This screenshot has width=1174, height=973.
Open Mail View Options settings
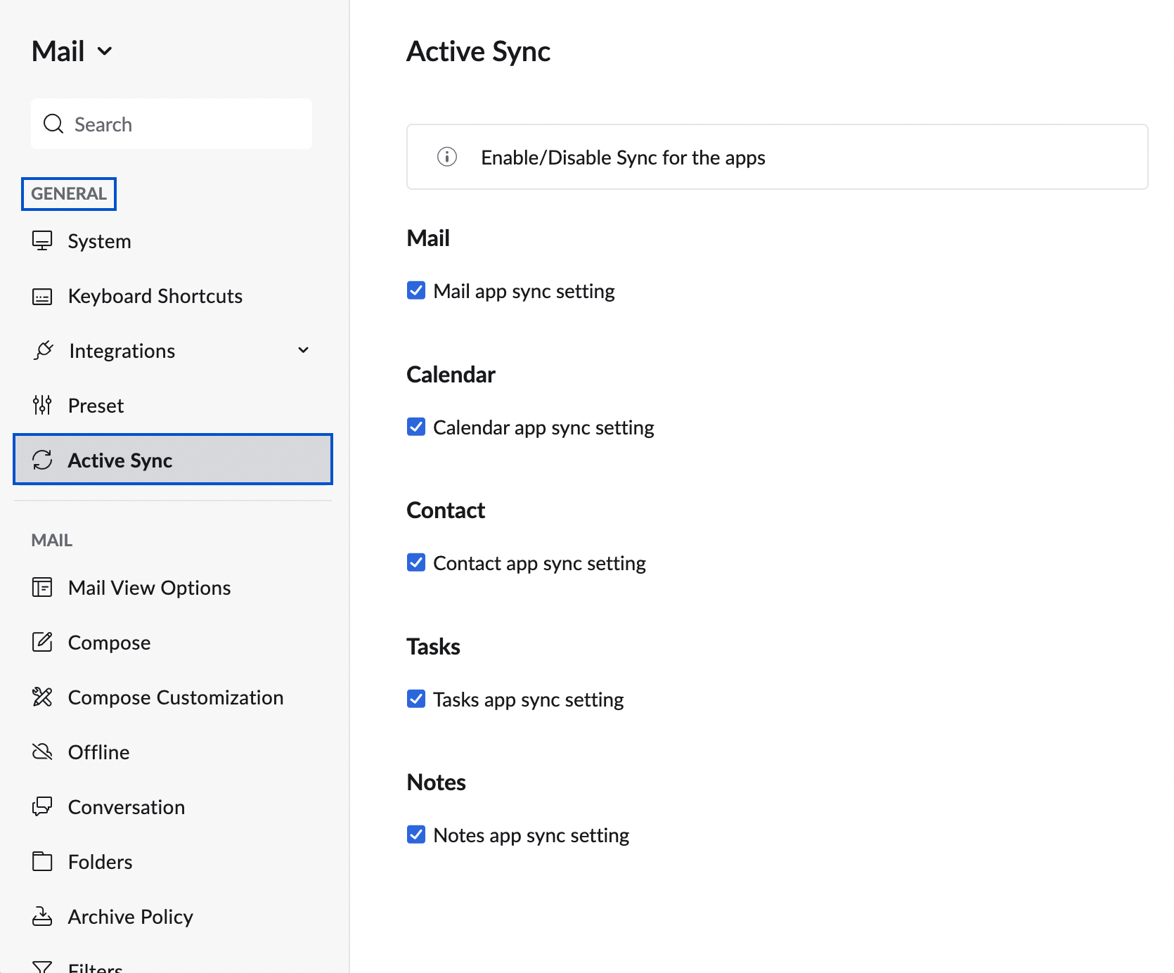[149, 588]
